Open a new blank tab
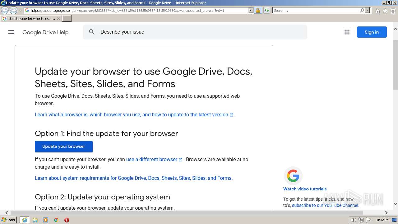 67,19
